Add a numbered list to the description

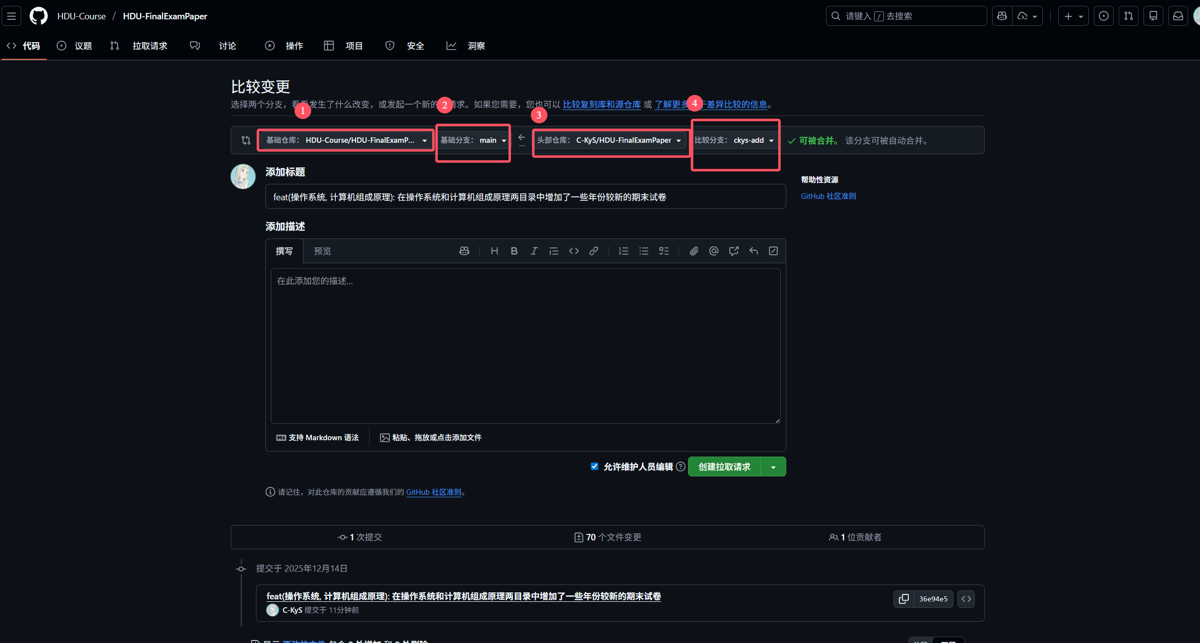(x=623, y=251)
